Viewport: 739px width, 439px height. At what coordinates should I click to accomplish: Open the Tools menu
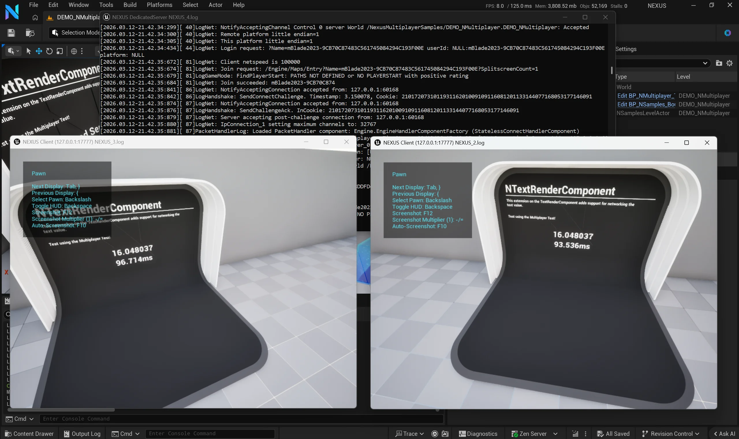[x=106, y=5]
